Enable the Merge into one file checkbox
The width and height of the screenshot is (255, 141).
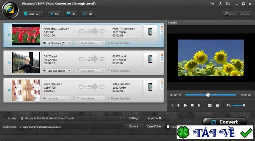point(168,127)
